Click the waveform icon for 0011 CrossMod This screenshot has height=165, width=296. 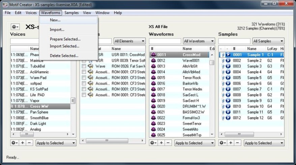(153, 55)
